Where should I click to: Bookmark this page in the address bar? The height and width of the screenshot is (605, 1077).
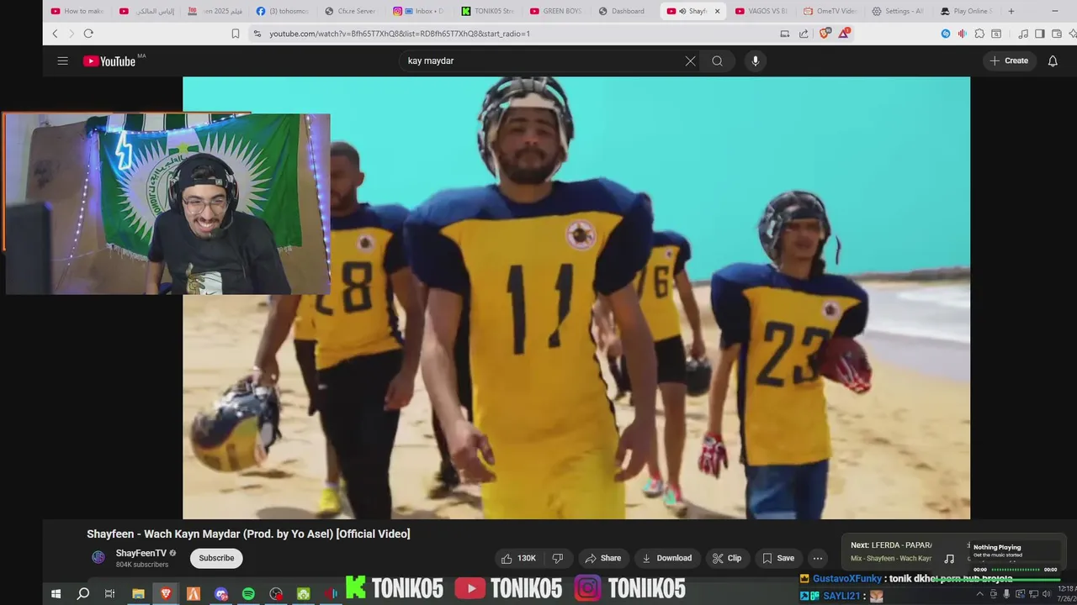coord(236,34)
